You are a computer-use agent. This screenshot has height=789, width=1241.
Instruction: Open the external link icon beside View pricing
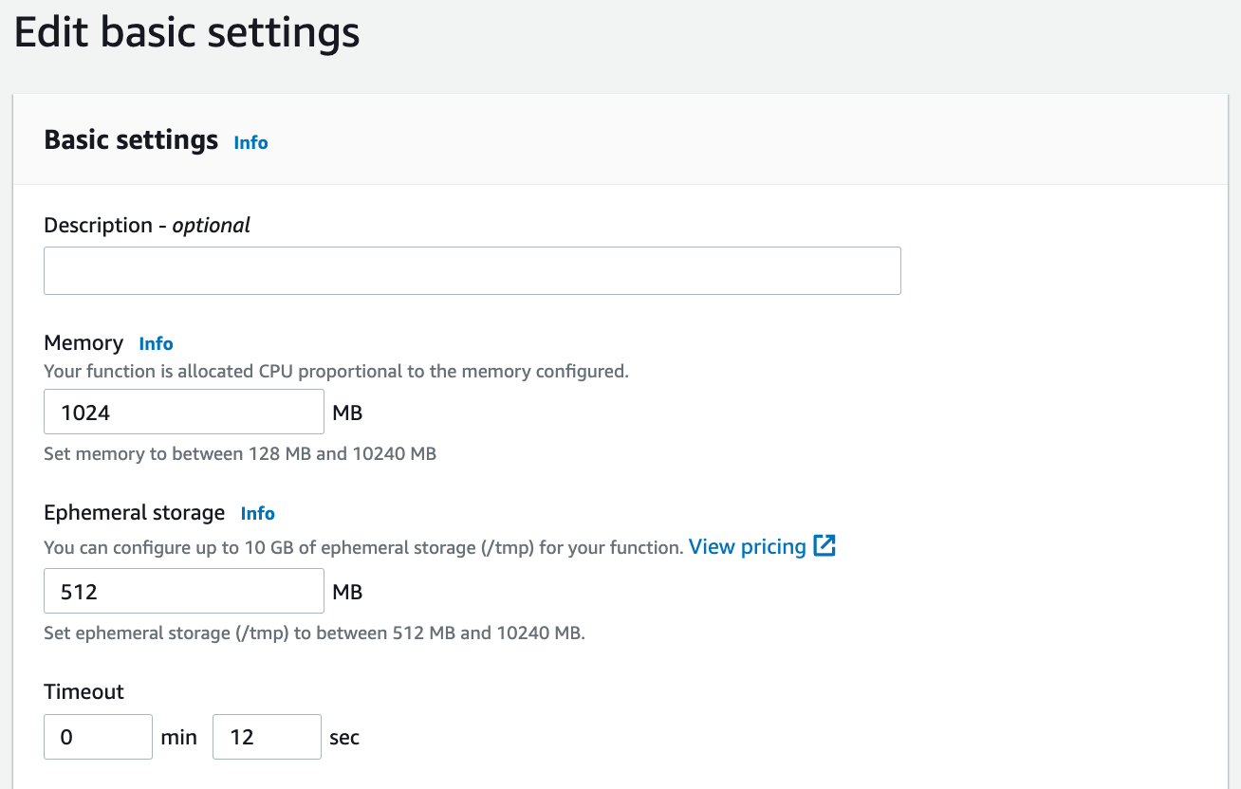click(x=824, y=546)
